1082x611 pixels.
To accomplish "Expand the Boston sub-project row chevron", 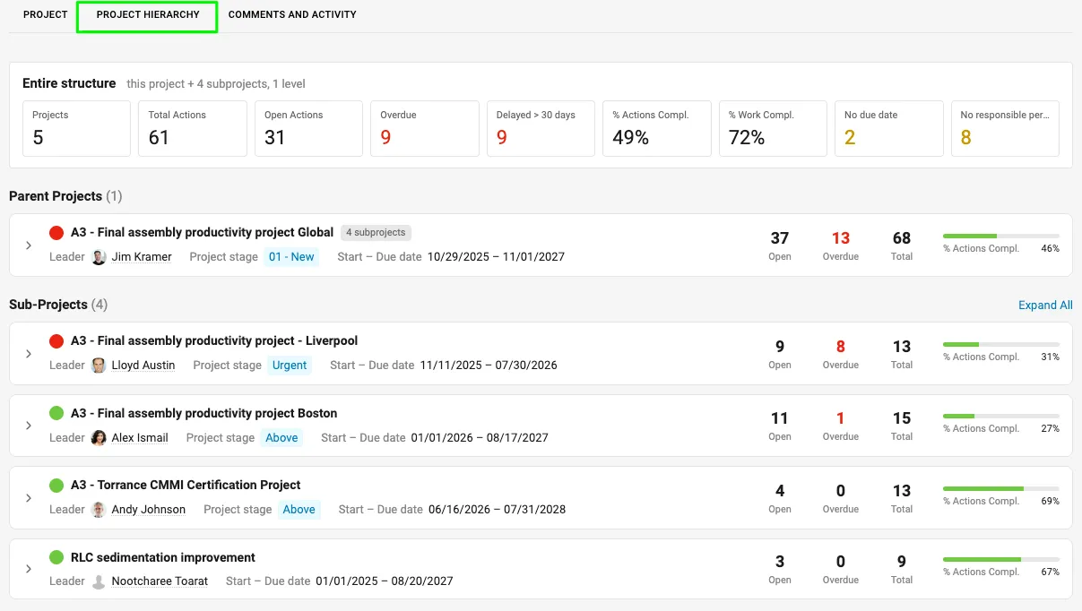I will [29, 426].
